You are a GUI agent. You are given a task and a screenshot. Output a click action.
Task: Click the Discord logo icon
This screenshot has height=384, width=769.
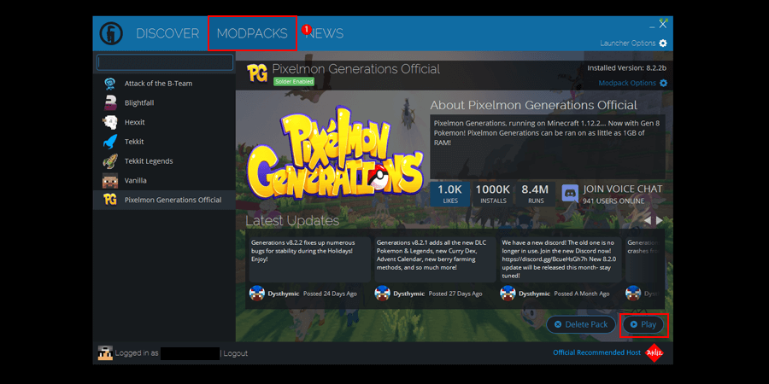pyautogui.click(x=570, y=194)
